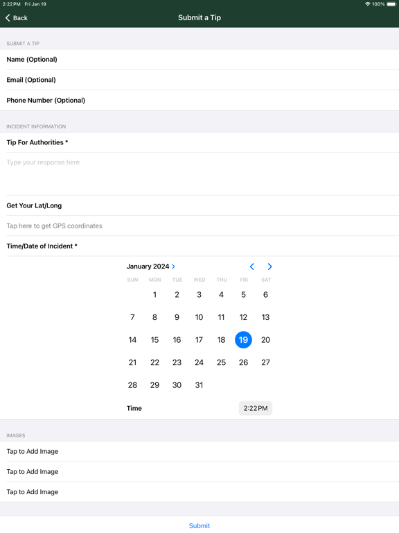Select January 13 in the calendar
This screenshot has height=533, width=399.
[x=266, y=317]
